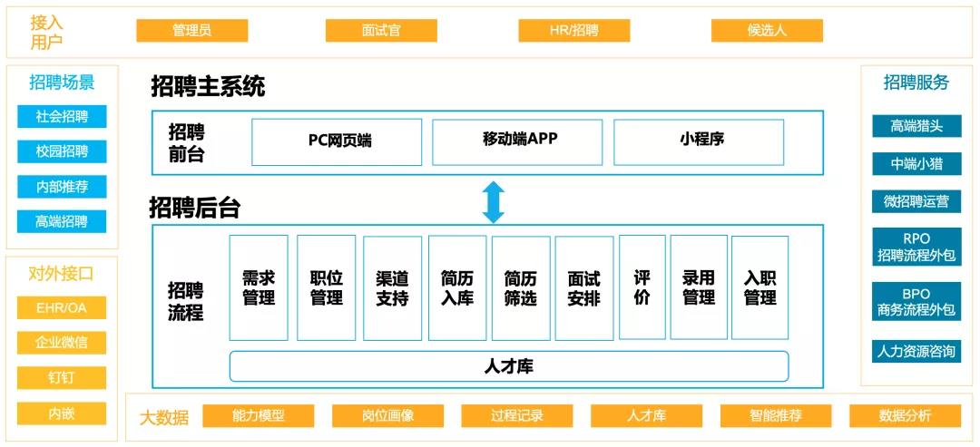Open the 智能推荐 big data block
The width and height of the screenshot is (980, 447).
(776, 416)
